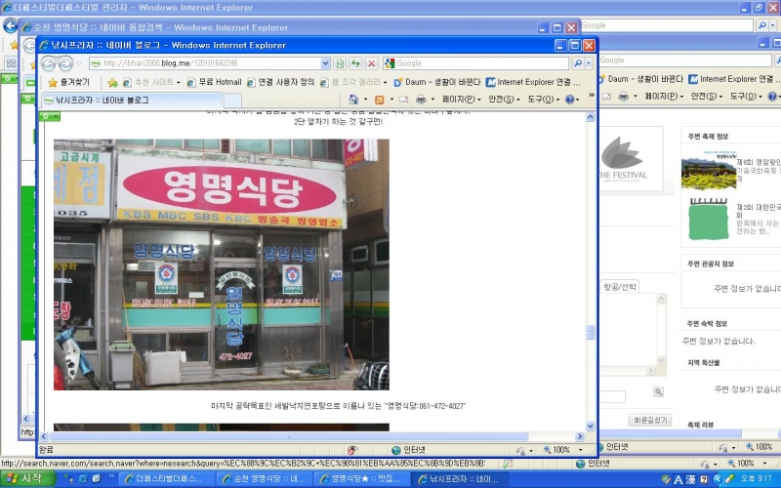Switch to 영명식당★ taskbar button
781x488 pixels.
pyautogui.click(x=362, y=479)
